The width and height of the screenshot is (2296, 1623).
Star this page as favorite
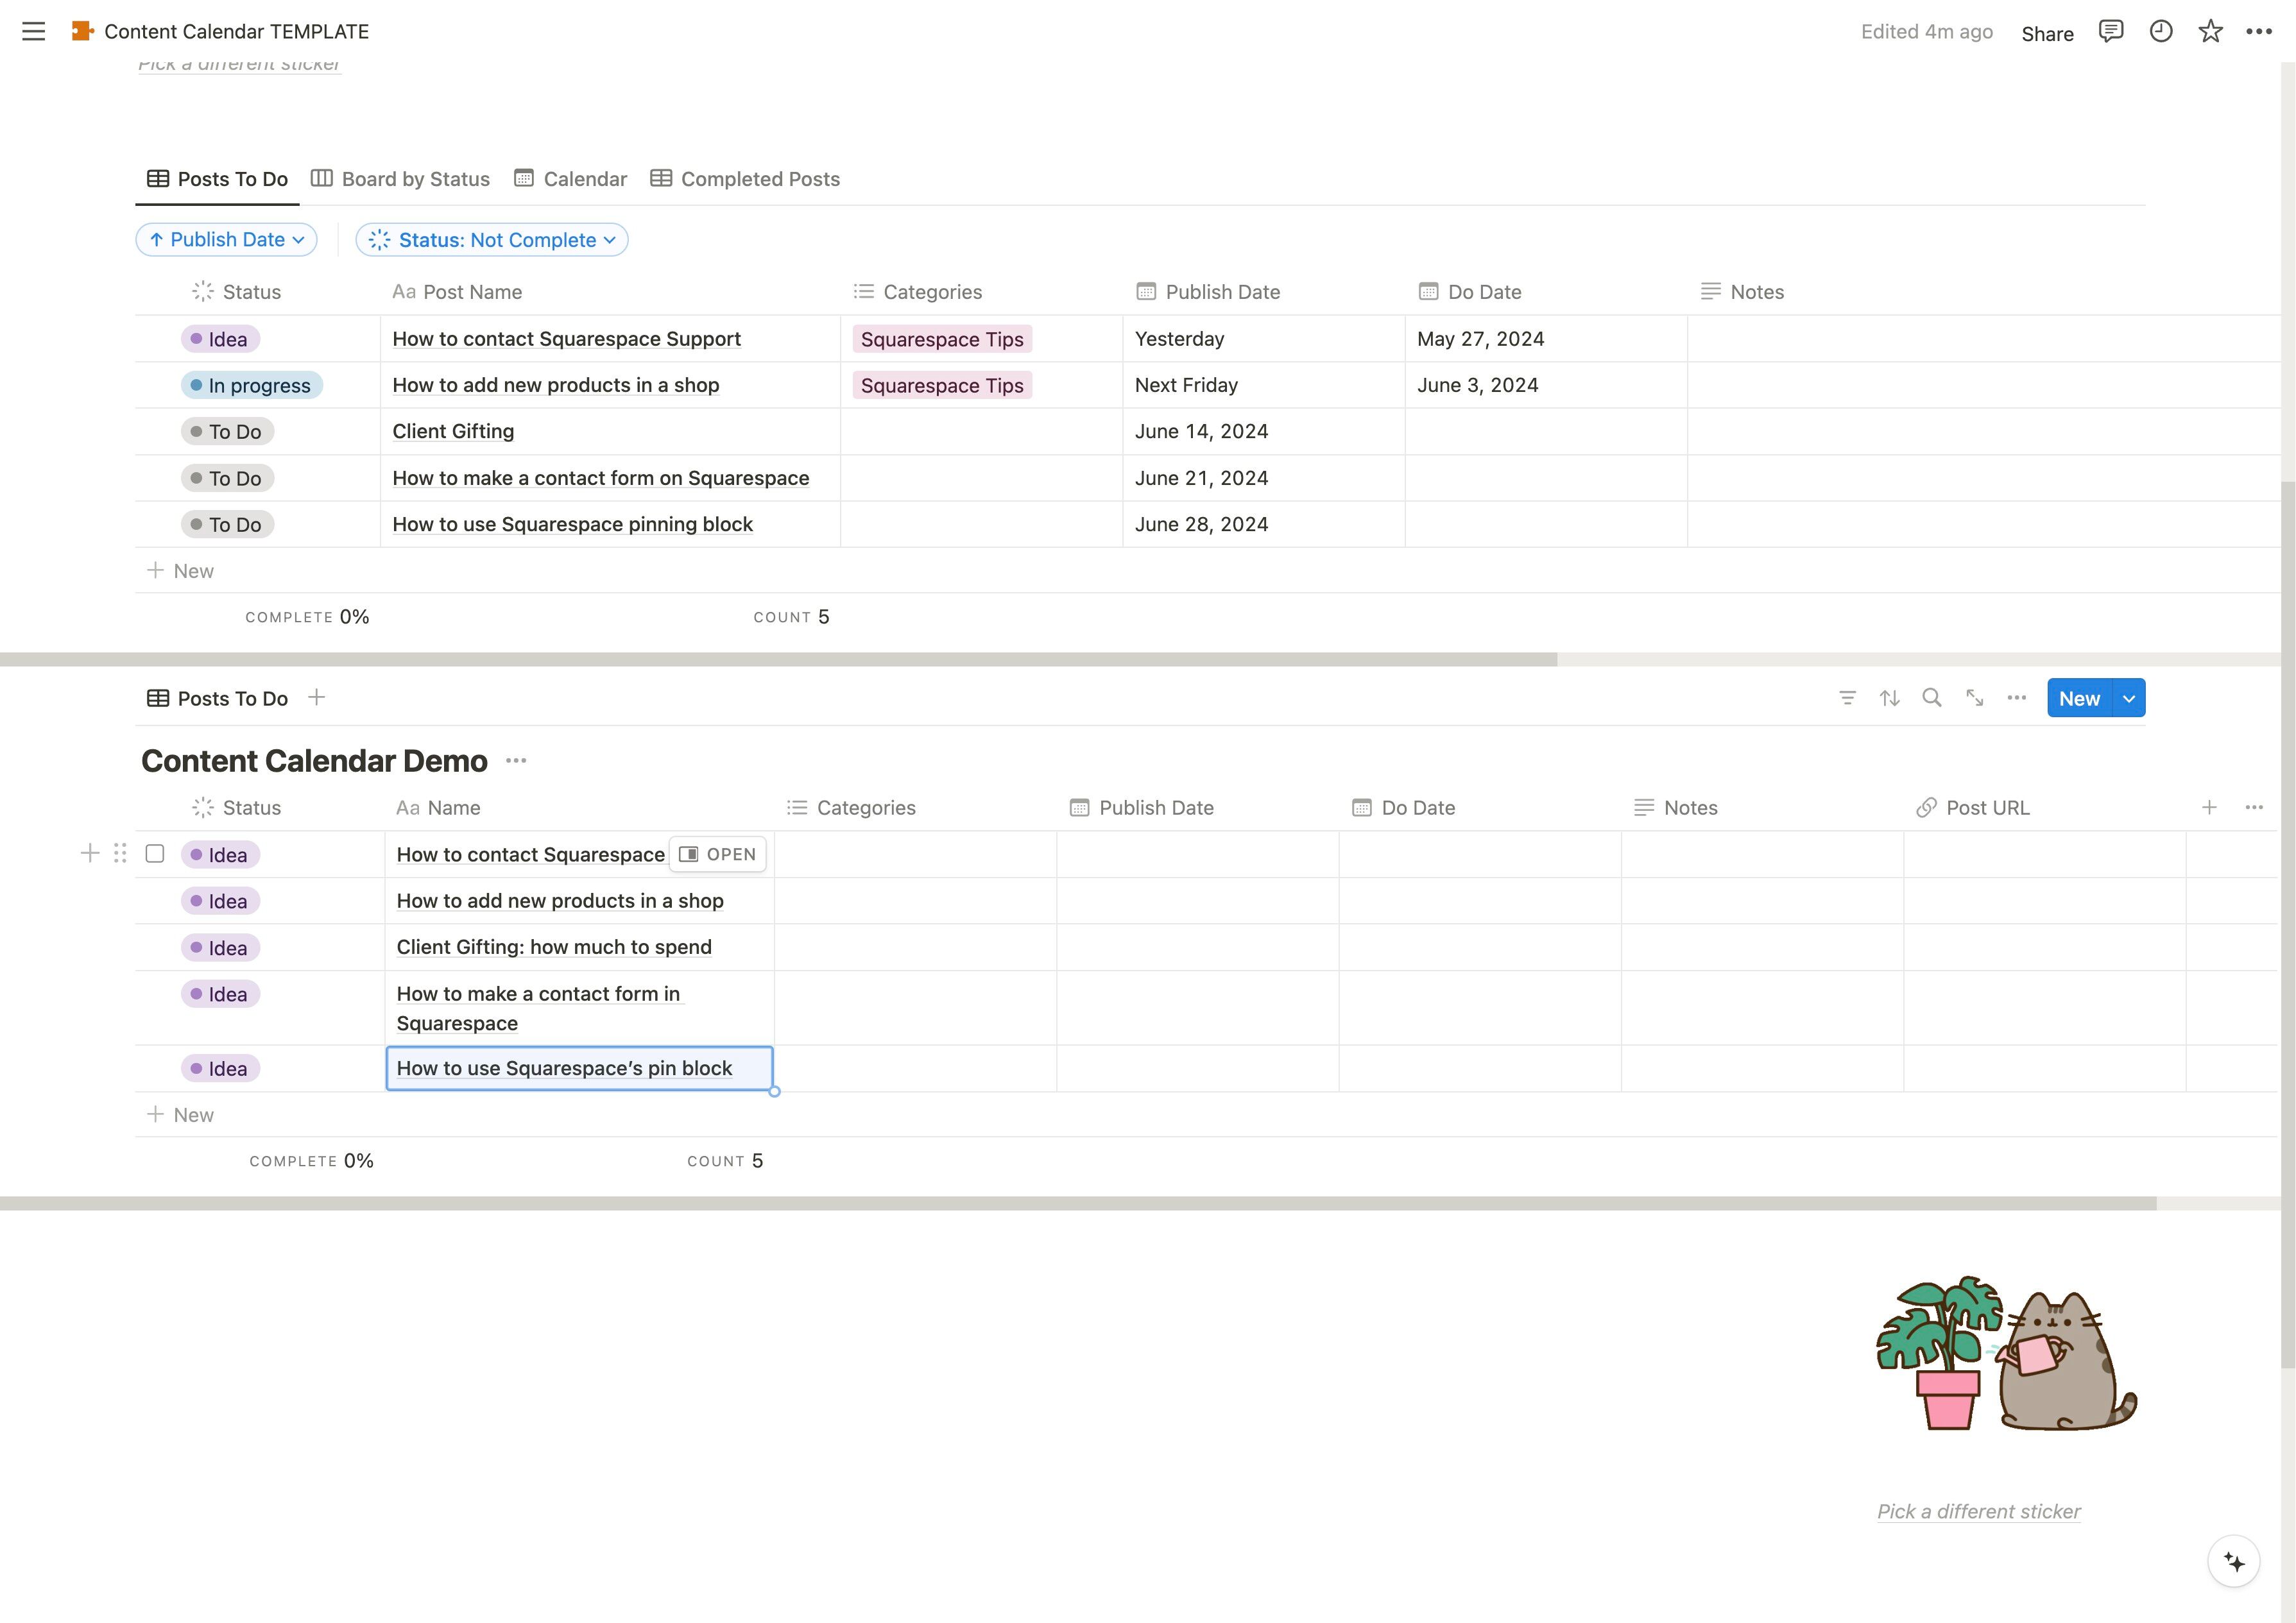pos(2210,31)
